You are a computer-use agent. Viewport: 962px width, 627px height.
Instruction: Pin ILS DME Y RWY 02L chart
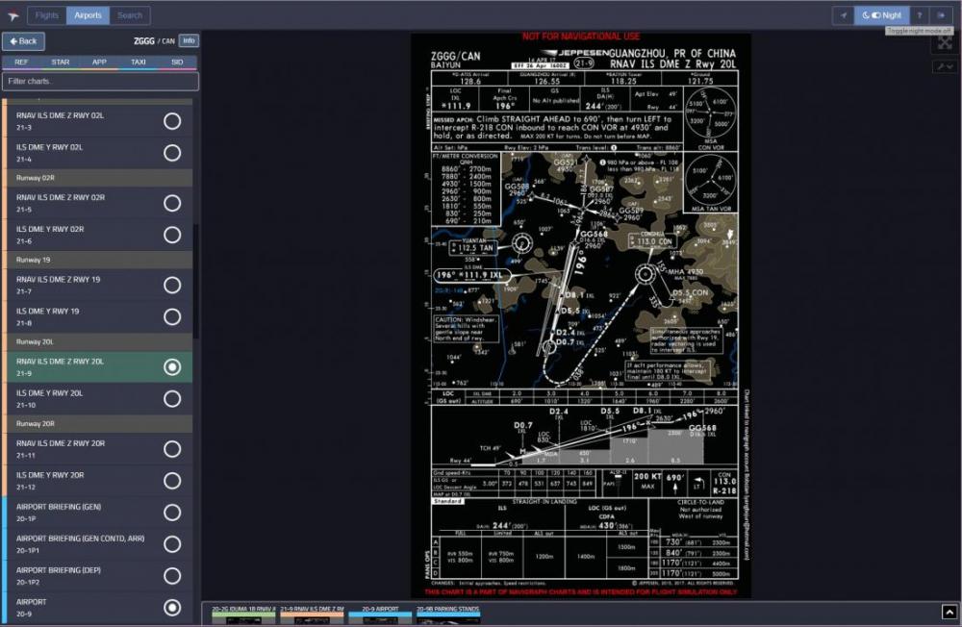172,153
